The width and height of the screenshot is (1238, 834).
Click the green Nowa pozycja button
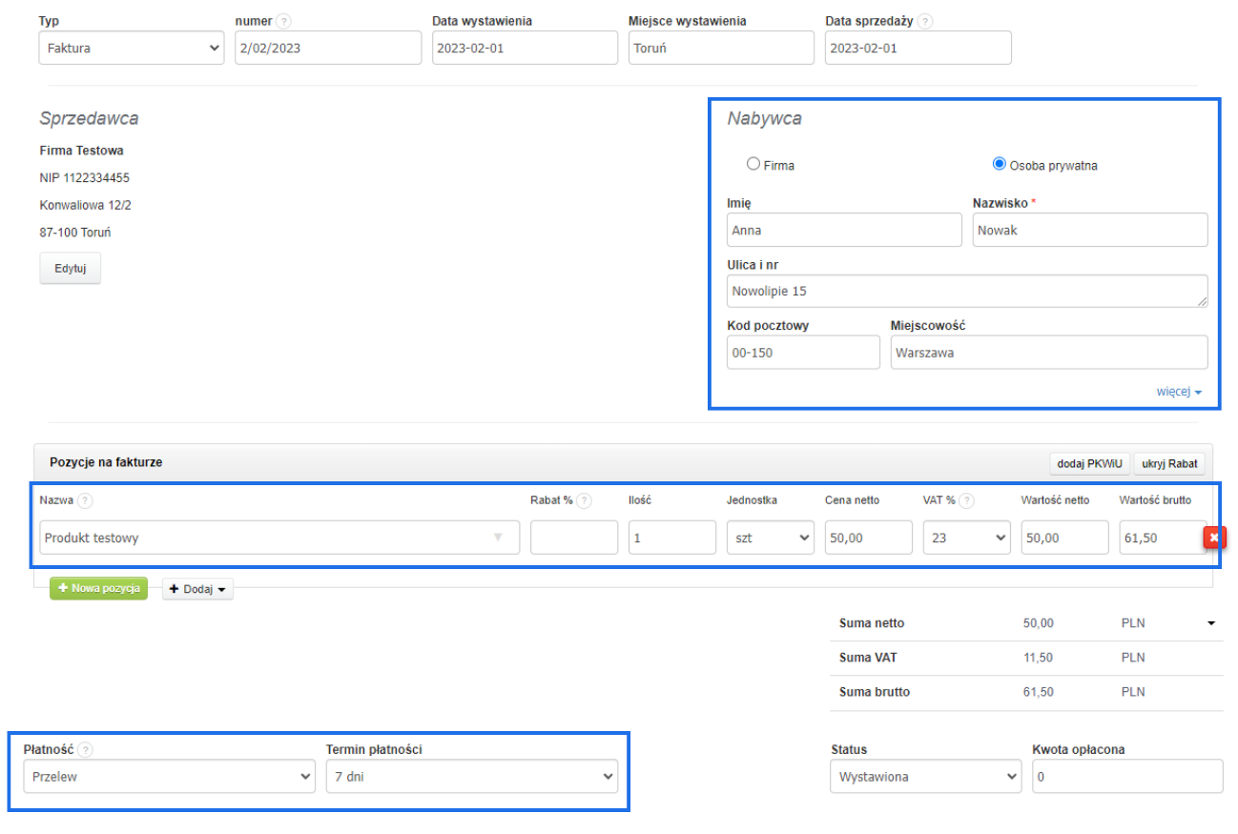(98, 589)
